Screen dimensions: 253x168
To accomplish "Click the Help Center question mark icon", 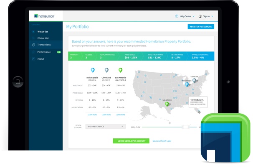I will click(177, 16).
